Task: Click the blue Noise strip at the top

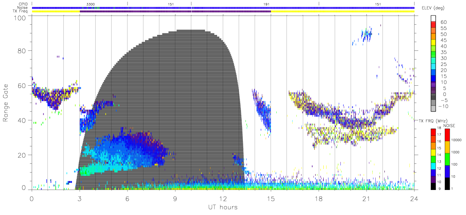Action: 223,8
